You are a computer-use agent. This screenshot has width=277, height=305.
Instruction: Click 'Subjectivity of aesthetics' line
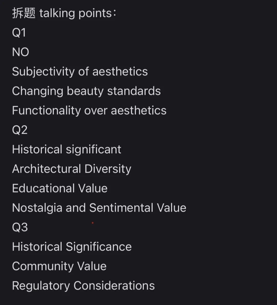[x=80, y=72]
